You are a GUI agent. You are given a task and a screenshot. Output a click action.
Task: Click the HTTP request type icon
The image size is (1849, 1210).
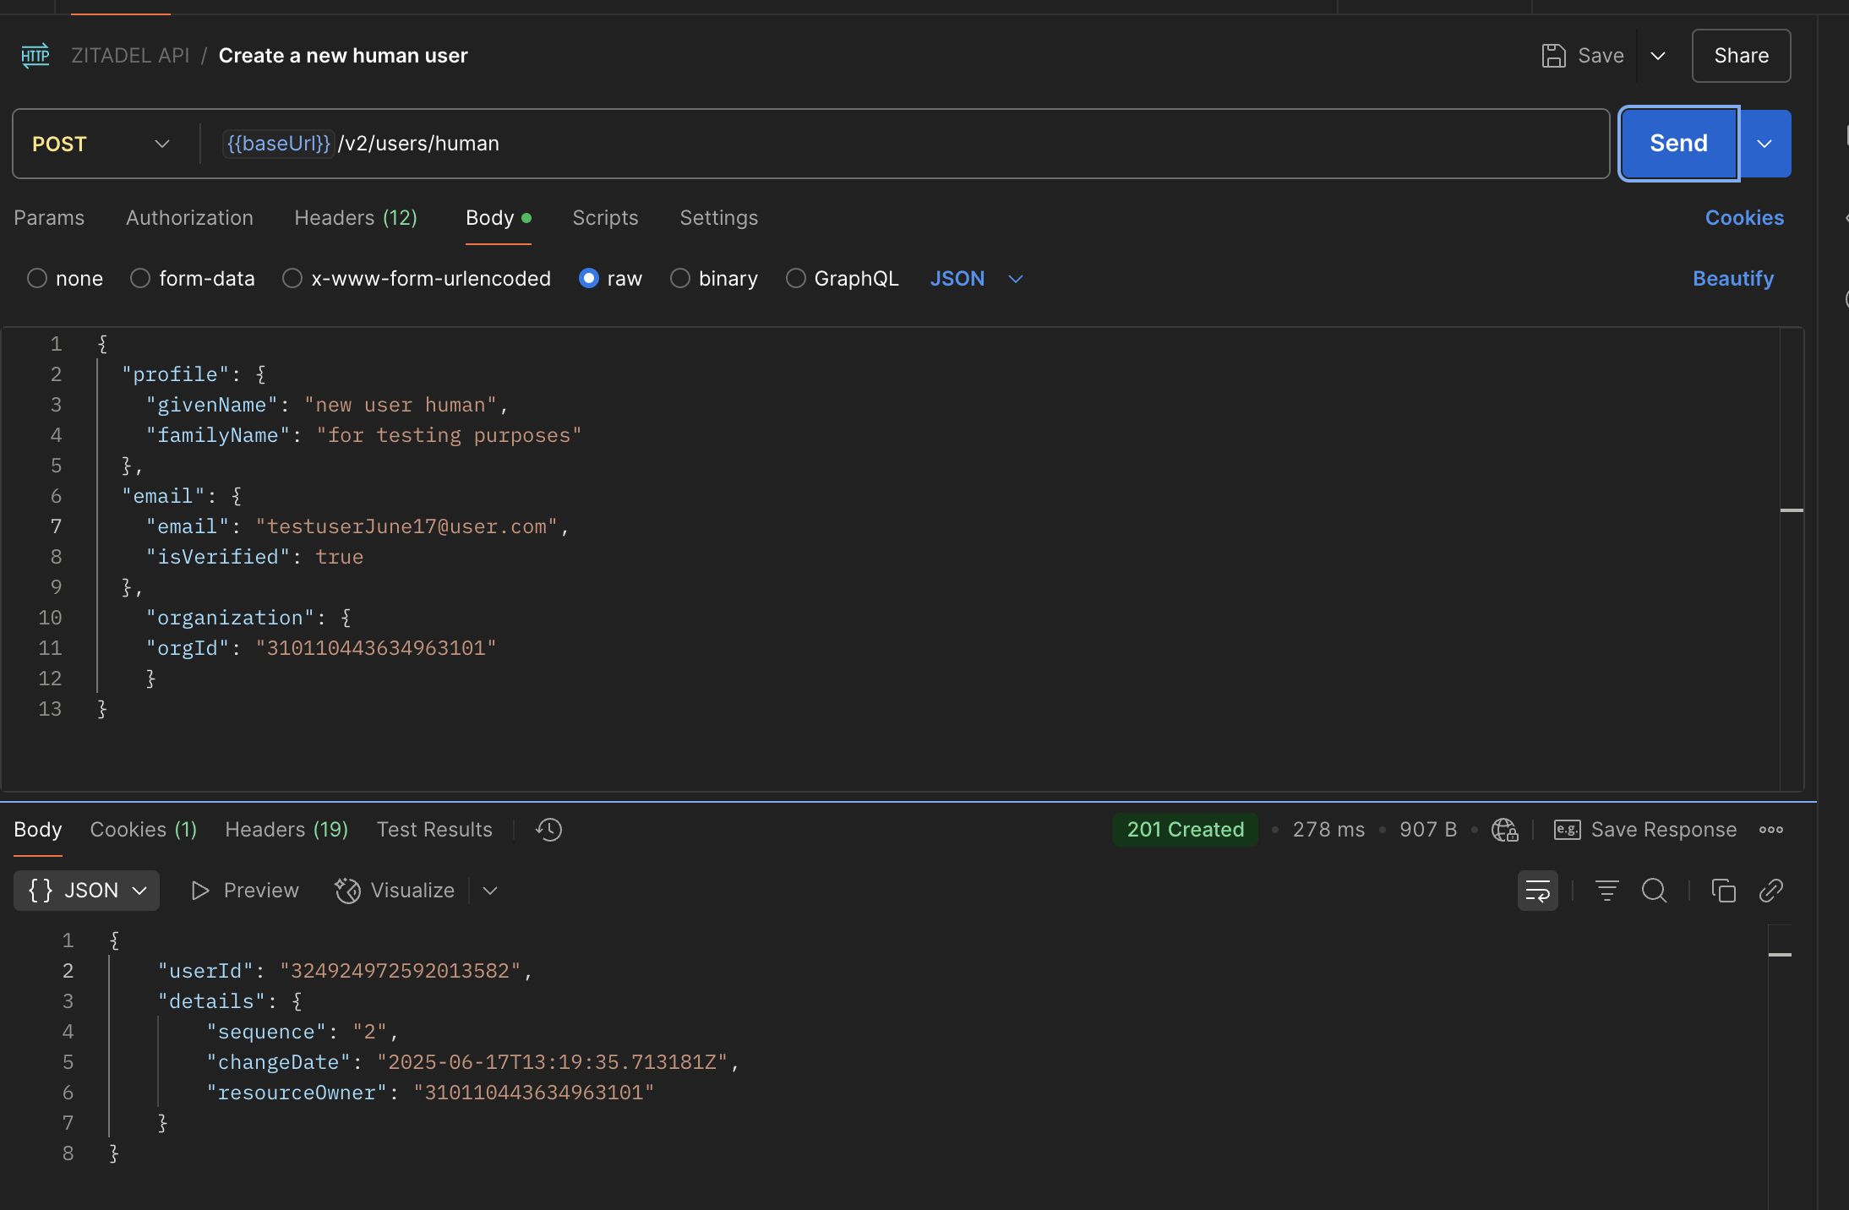click(35, 56)
